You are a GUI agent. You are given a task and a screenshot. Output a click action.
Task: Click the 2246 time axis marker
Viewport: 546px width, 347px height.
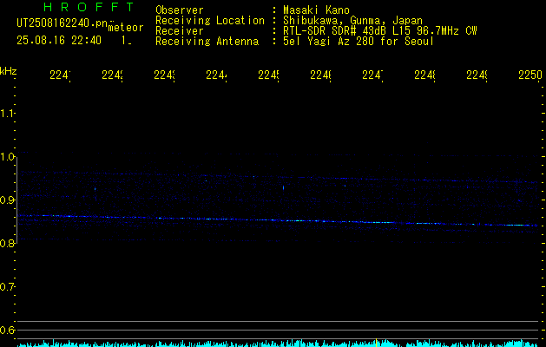pos(320,75)
